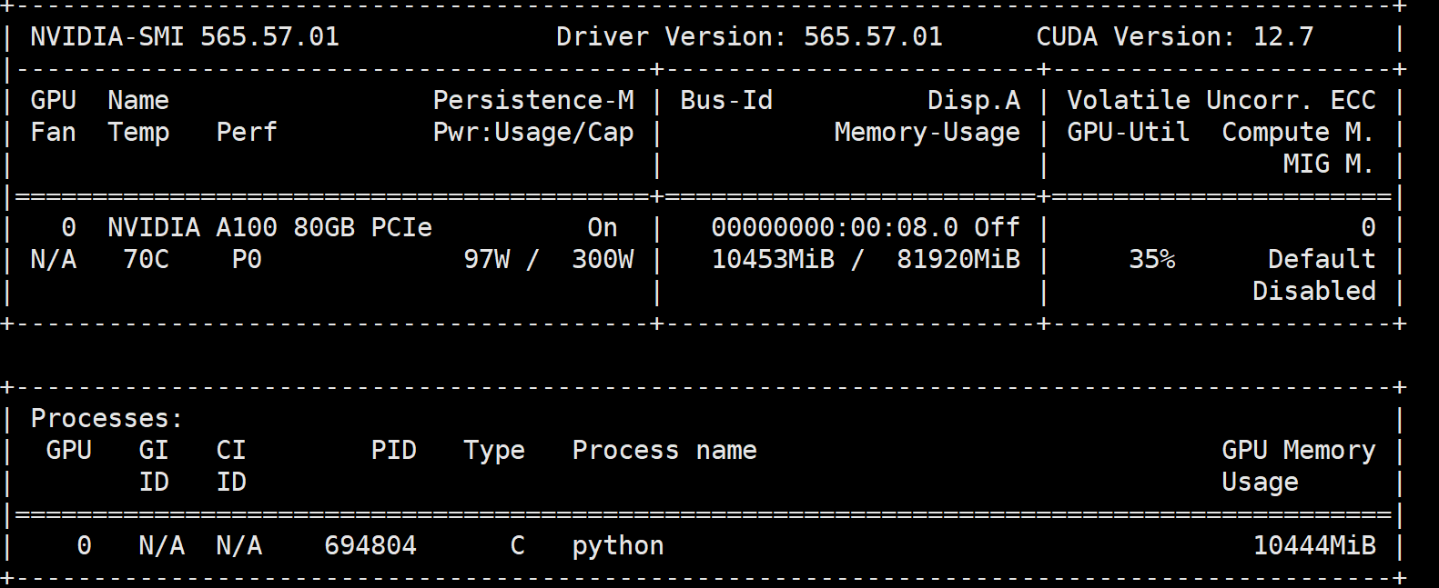The width and height of the screenshot is (1439, 588).
Task: Select the Memory-Usage header text
Action: (927, 133)
